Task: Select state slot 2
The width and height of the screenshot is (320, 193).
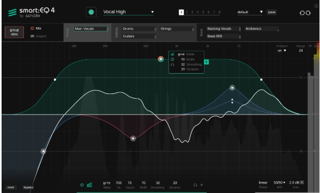Action: click(x=186, y=12)
